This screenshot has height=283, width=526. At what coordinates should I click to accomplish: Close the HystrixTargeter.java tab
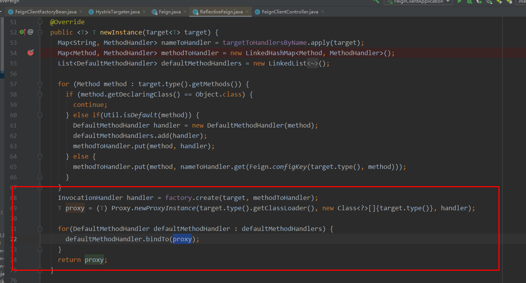coord(144,12)
